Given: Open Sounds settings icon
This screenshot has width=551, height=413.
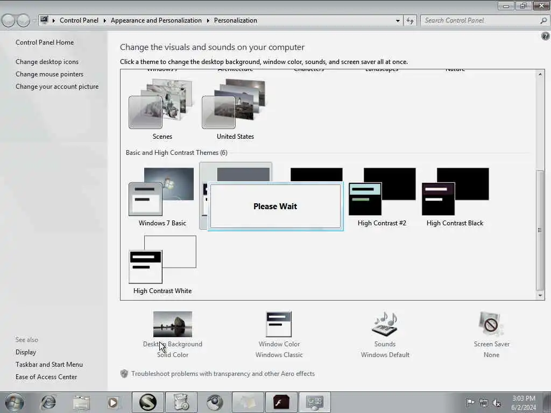Looking at the screenshot, I should point(385,324).
